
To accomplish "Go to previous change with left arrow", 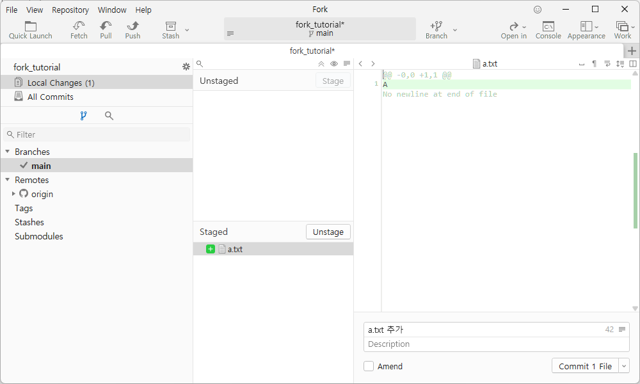I will point(360,63).
